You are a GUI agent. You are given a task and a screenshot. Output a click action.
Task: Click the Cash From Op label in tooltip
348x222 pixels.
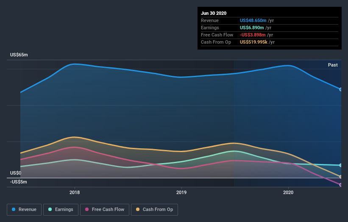click(216, 42)
